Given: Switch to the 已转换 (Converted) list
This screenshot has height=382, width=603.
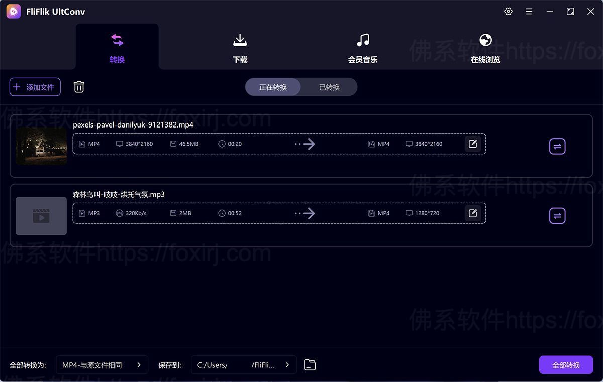Looking at the screenshot, I should [x=329, y=87].
